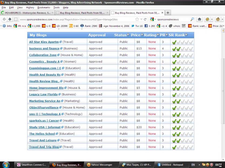Screen dimensions: 225x168
Task: Click the browser forward arrow button
Action: pyautogui.click(x=10, y=19)
